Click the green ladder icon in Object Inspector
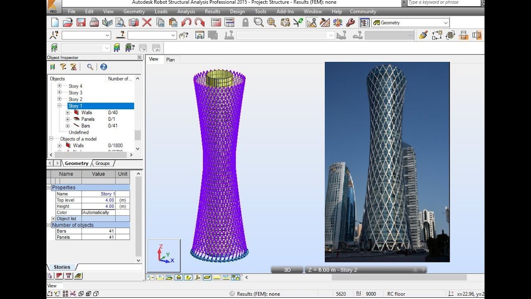Image resolution: width=531 pixels, height=299 pixels. click(x=53, y=67)
